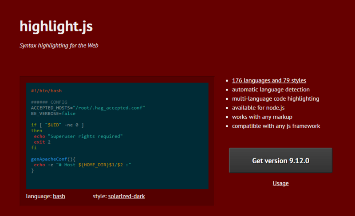The image size is (355, 216).
Task: Click the 'Superuser rights required' string
Action: point(85,136)
